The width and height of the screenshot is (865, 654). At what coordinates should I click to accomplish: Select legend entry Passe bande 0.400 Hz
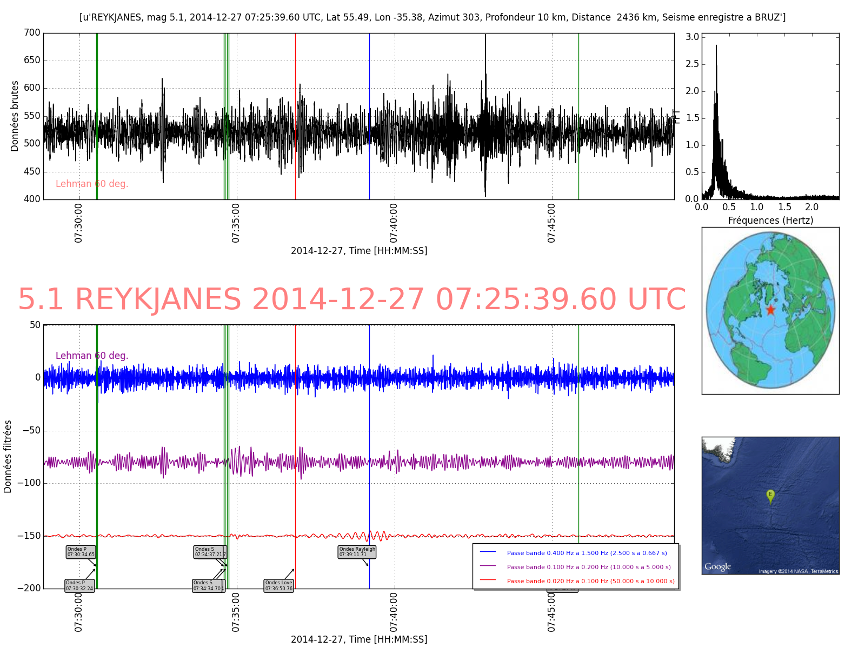click(x=587, y=553)
